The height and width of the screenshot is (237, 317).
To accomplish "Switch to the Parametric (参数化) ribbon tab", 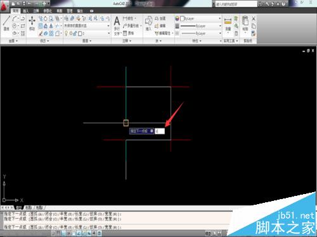I will click(48, 11).
